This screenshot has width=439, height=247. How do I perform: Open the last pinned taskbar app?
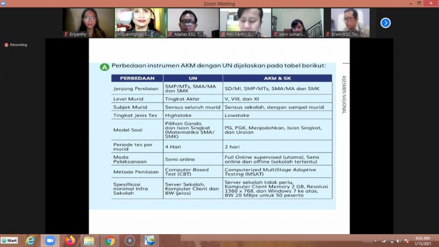tap(150, 241)
